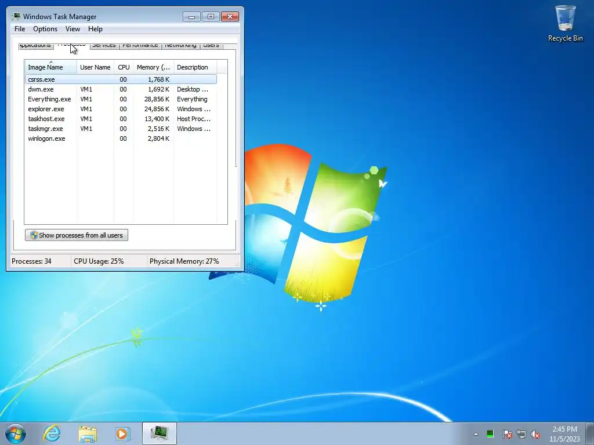594x445 pixels.
Task: Click Show processes from all users
Action: click(x=77, y=235)
